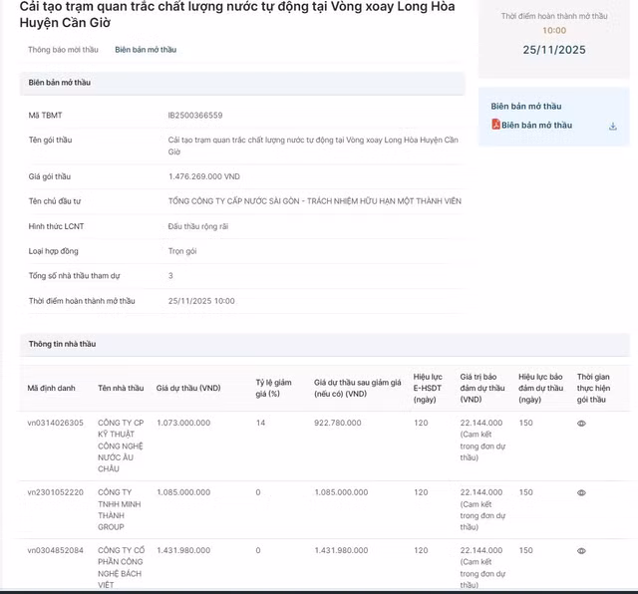The image size is (638, 594).
Task: Click the Tên nhà thầu column header
Action: 121,388
